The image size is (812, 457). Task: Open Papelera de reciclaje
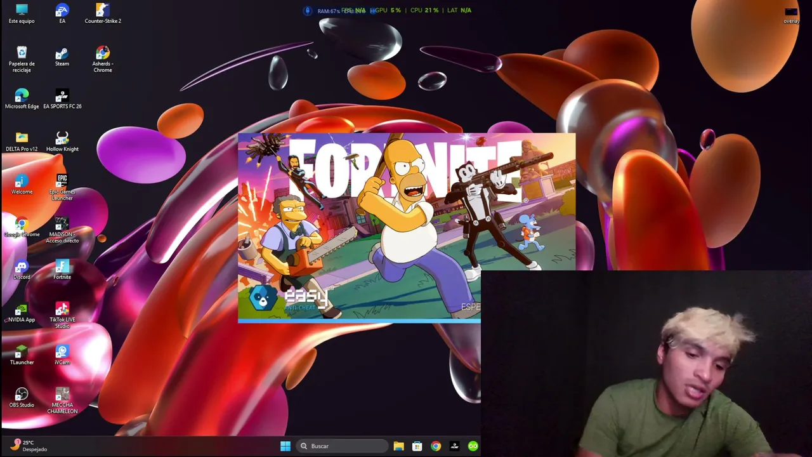(22, 60)
